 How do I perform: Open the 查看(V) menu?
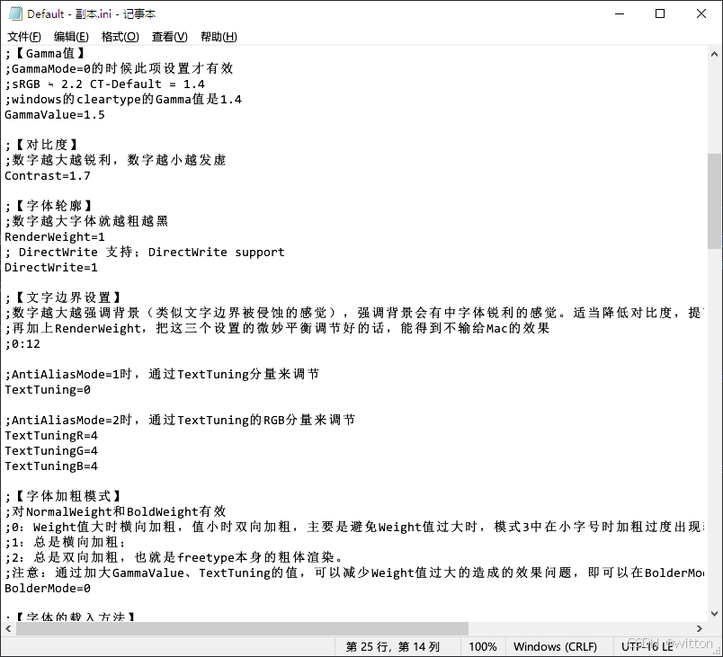pos(168,36)
